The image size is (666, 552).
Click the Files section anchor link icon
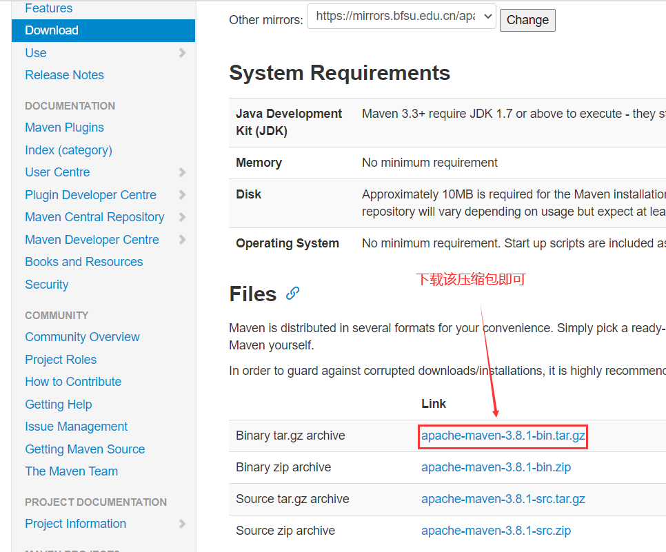(292, 294)
